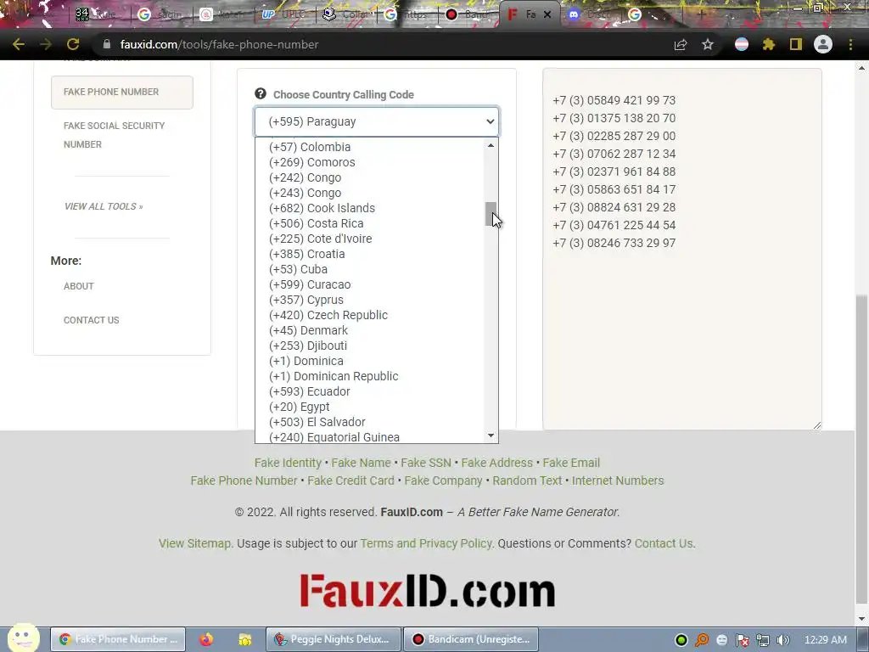Select (+503) El Salvador option
The image size is (869, 652).
click(x=369, y=422)
